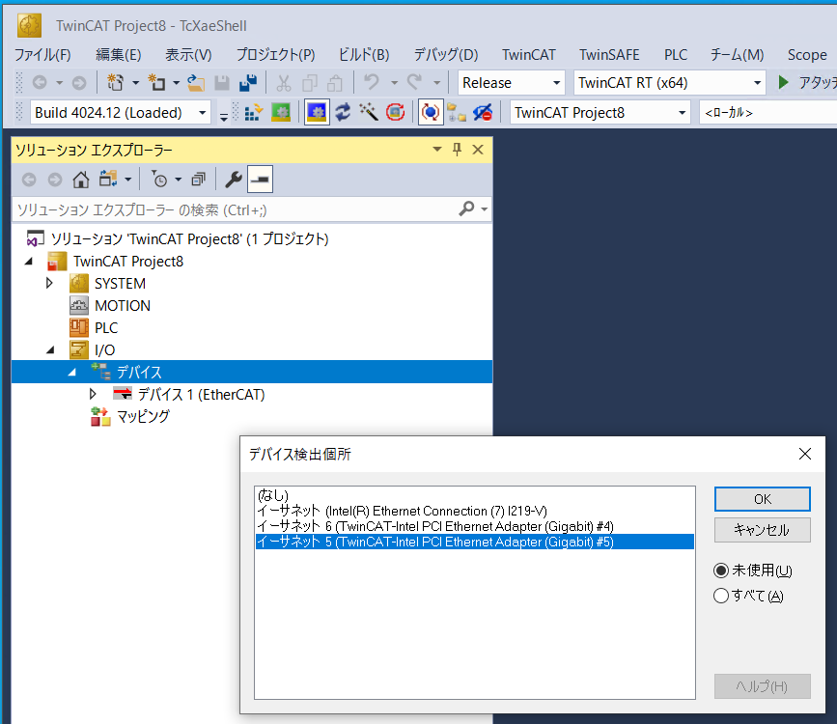Click the Scan magic wand icon

pos(369,113)
